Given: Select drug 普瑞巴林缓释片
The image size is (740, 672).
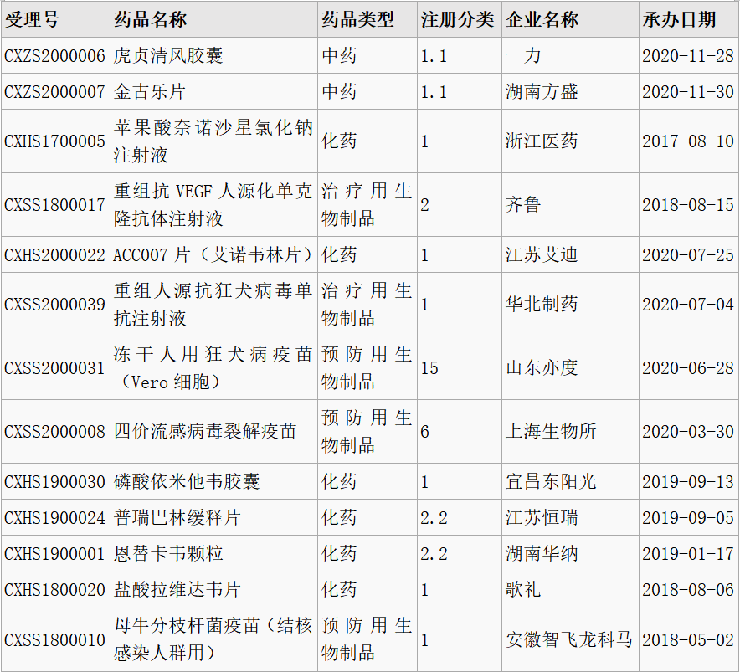Looking at the screenshot, I should coord(177,518).
